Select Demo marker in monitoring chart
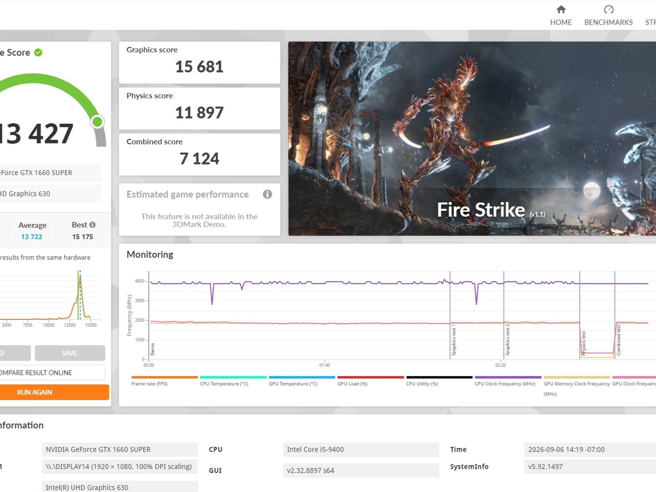The image size is (656, 492). coord(152,349)
